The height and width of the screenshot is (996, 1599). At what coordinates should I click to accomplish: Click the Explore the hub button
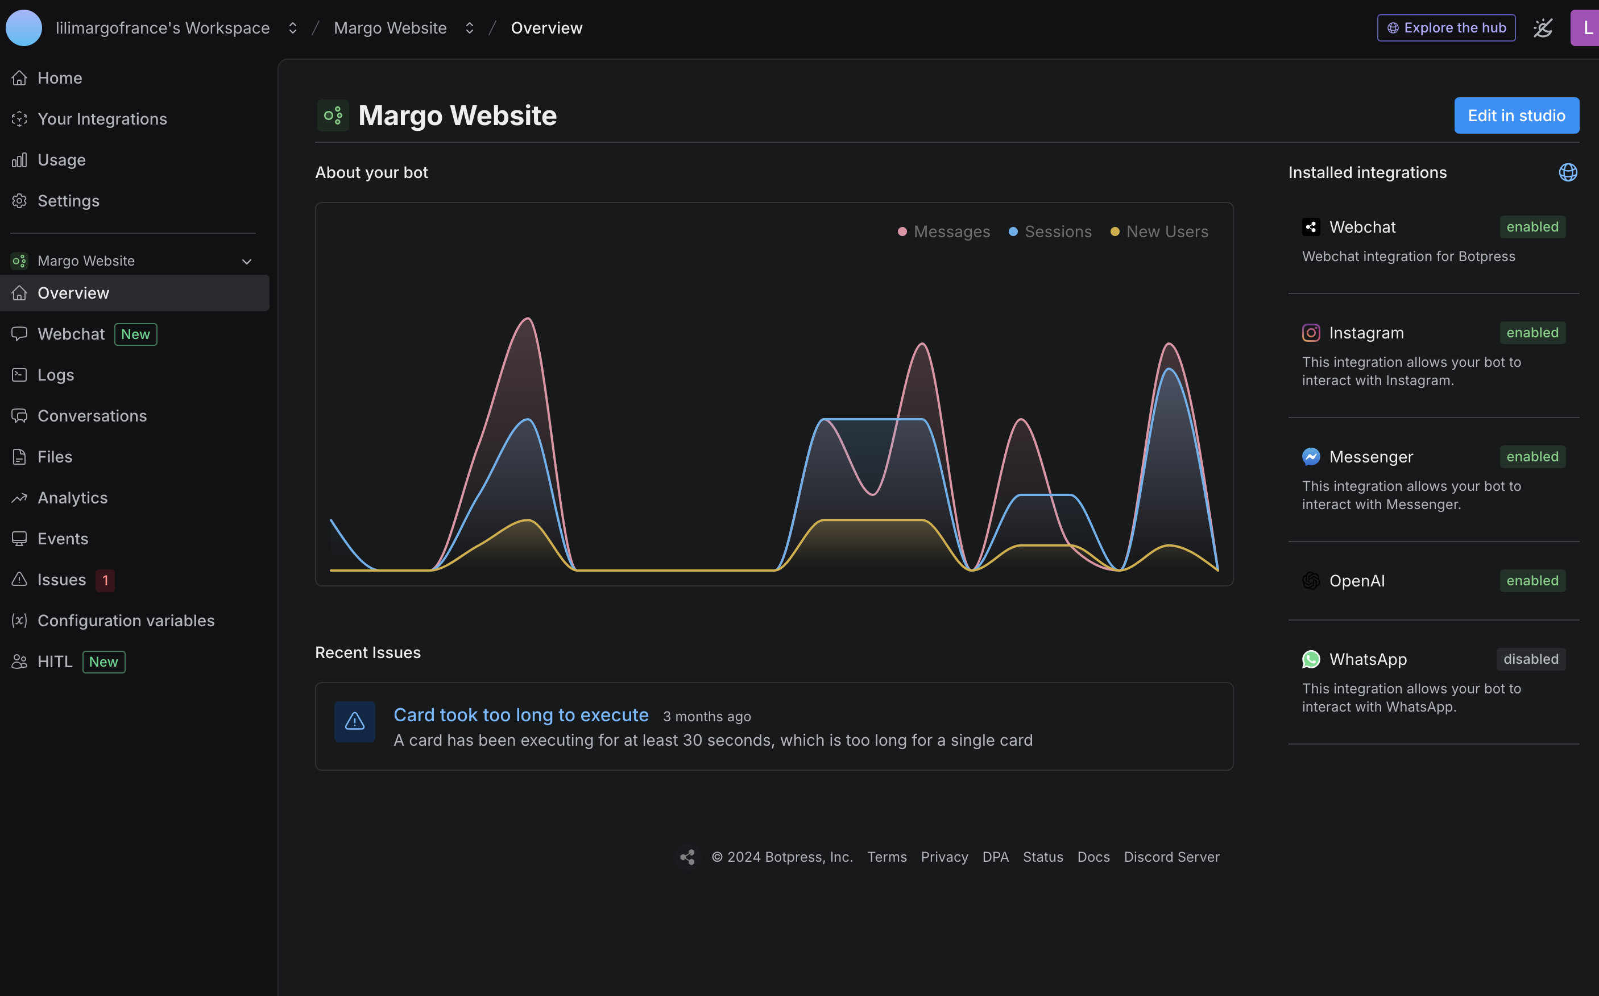tap(1446, 28)
